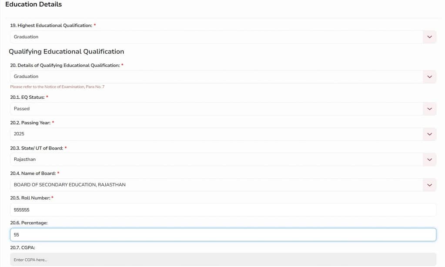
Task: Click chevron icon beside Highest Educational Qualification
Action: (429, 37)
